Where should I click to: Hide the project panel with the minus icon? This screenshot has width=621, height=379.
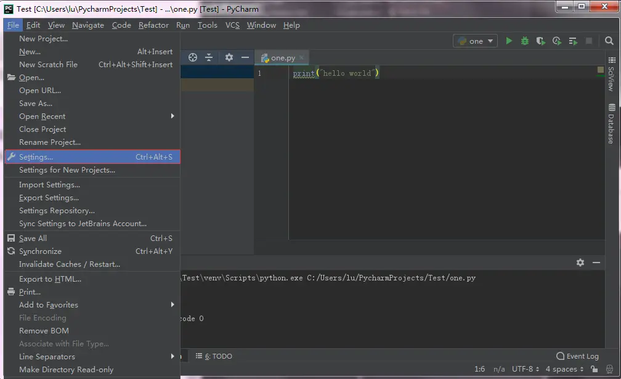coord(245,57)
